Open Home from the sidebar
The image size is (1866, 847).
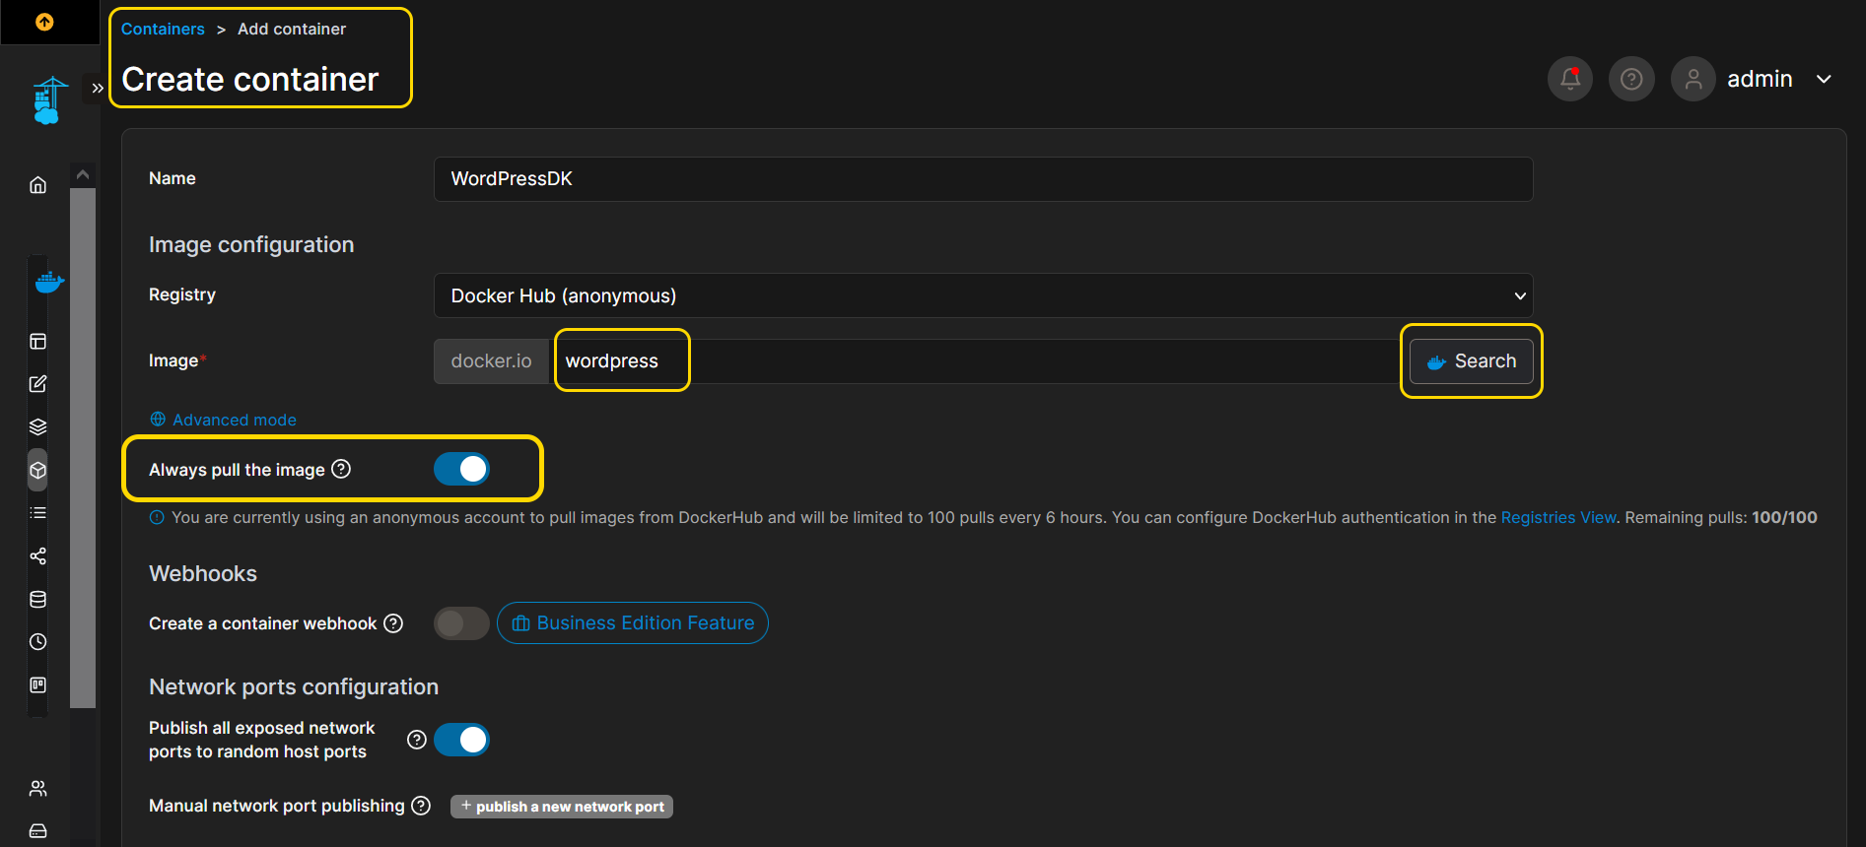[x=37, y=185]
